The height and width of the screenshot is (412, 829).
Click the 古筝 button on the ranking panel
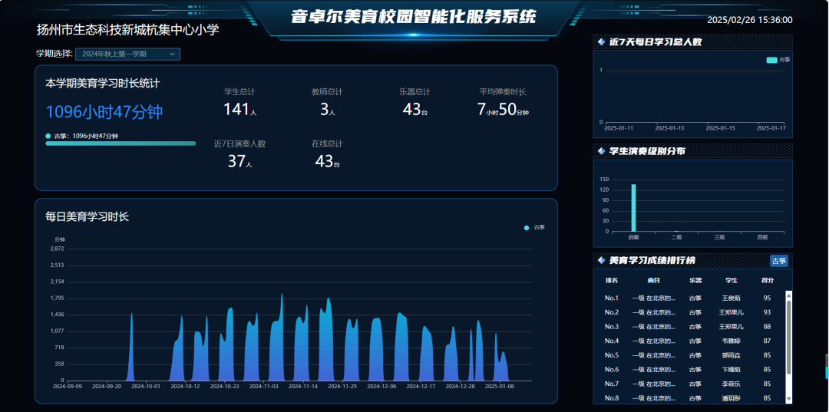click(x=779, y=261)
